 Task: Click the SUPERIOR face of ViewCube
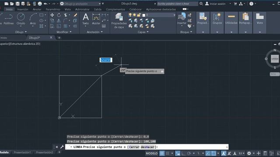(x=275, y=59)
